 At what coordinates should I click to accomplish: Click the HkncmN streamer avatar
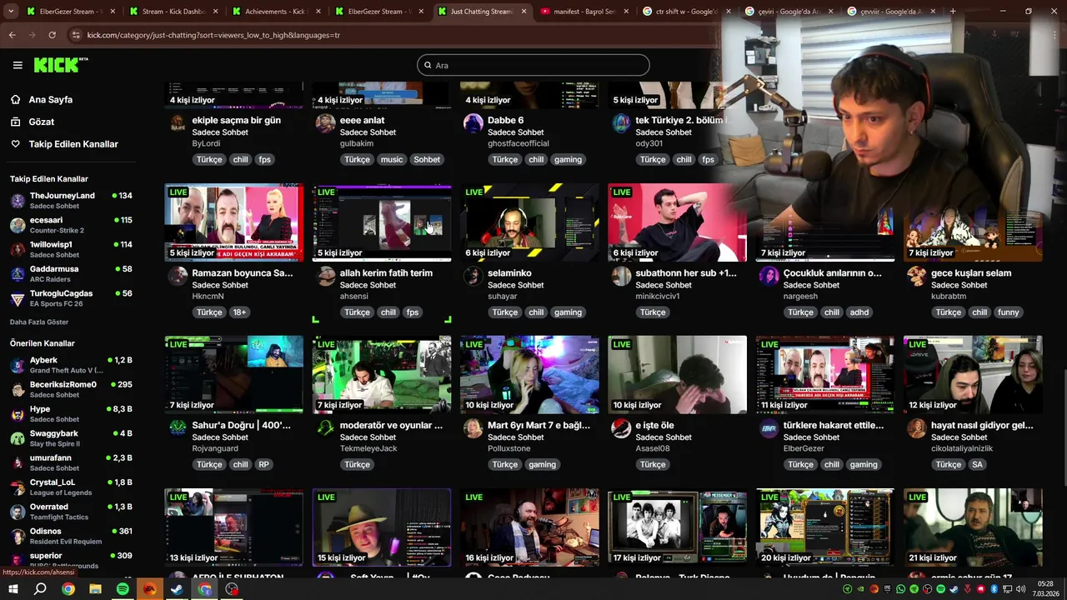(x=178, y=276)
